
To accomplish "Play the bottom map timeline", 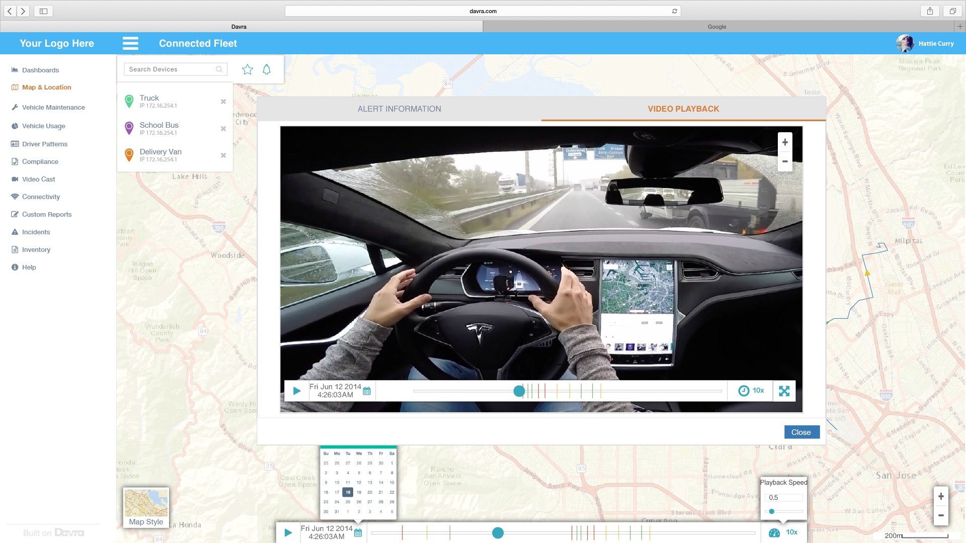I will [288, 532].
